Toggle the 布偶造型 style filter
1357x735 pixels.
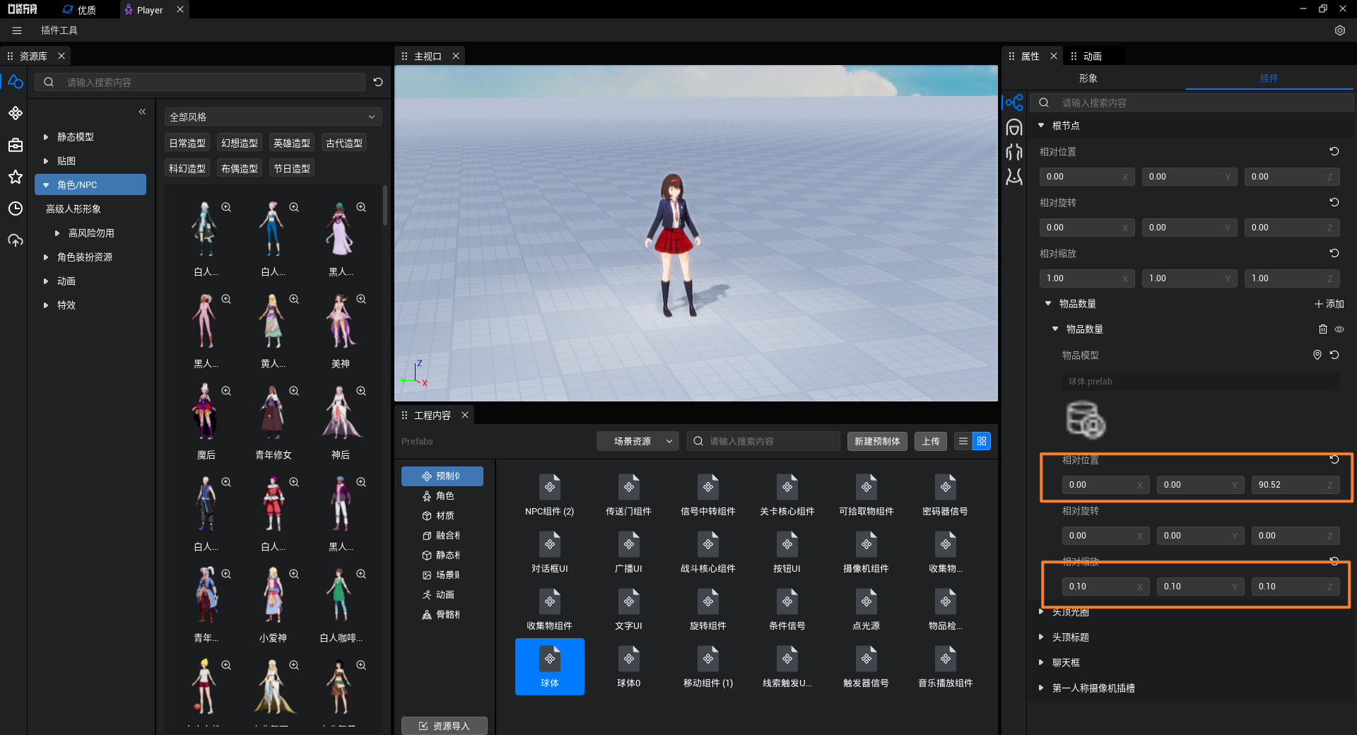point(240,168)
